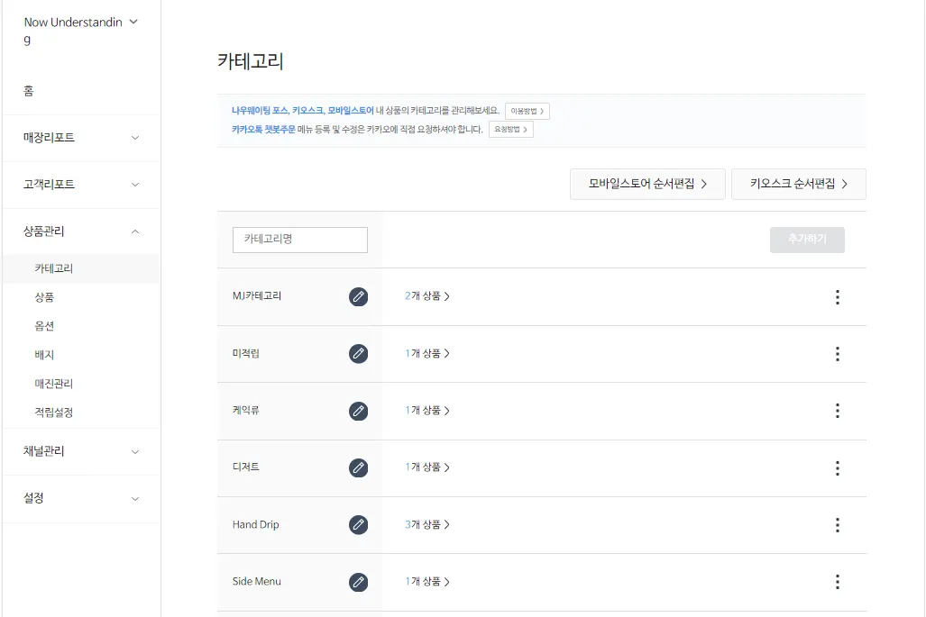Screen dimensions: 926x617
Task: Expand the 설정 menu section
Action: pos(81,498)
